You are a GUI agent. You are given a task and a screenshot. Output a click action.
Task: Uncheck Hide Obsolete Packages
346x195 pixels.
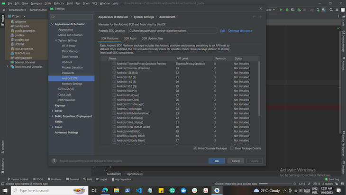point(195,148)
